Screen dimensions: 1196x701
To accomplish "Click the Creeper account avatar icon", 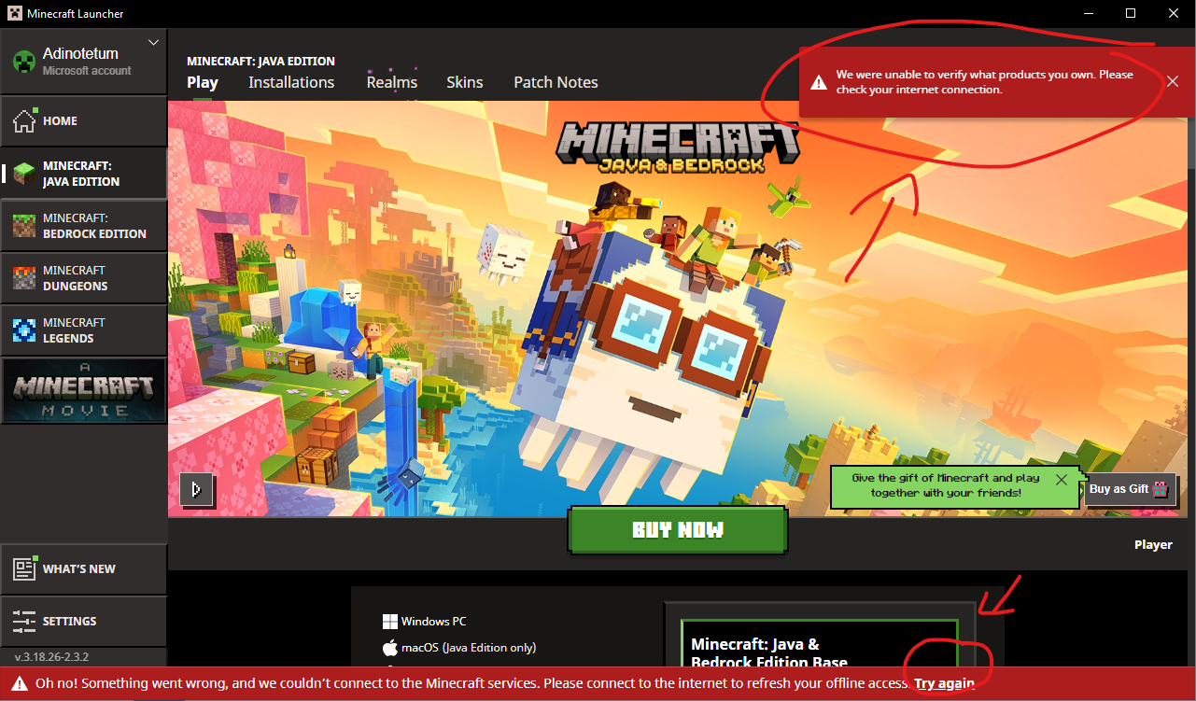I will 23,62.
